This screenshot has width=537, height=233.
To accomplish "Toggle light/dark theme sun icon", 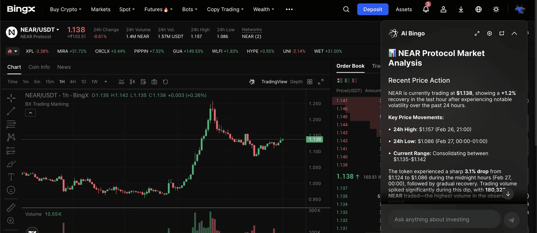I will click(x=496, y=9).
